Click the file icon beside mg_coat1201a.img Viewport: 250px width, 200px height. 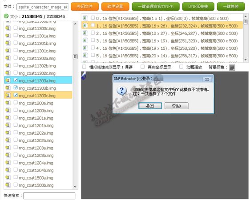pos(8,118)
